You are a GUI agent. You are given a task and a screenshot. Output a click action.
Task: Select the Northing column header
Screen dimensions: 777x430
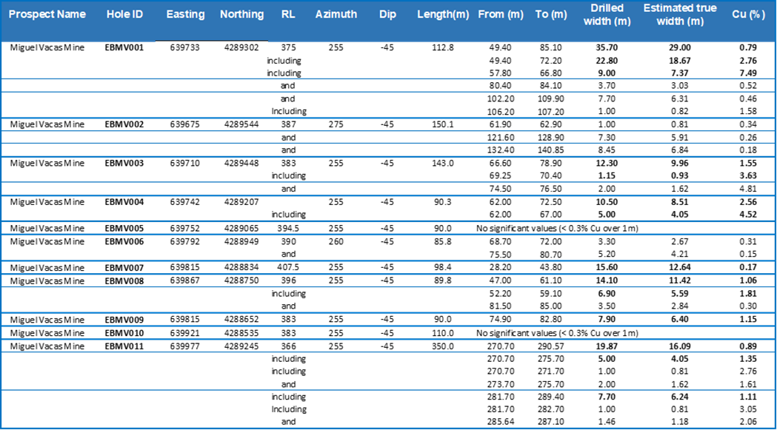pyautogui.click(x=241, y=14)
